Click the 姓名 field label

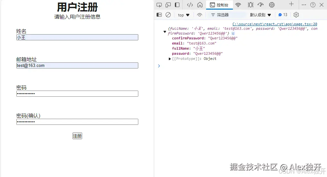tap(21, 31)
